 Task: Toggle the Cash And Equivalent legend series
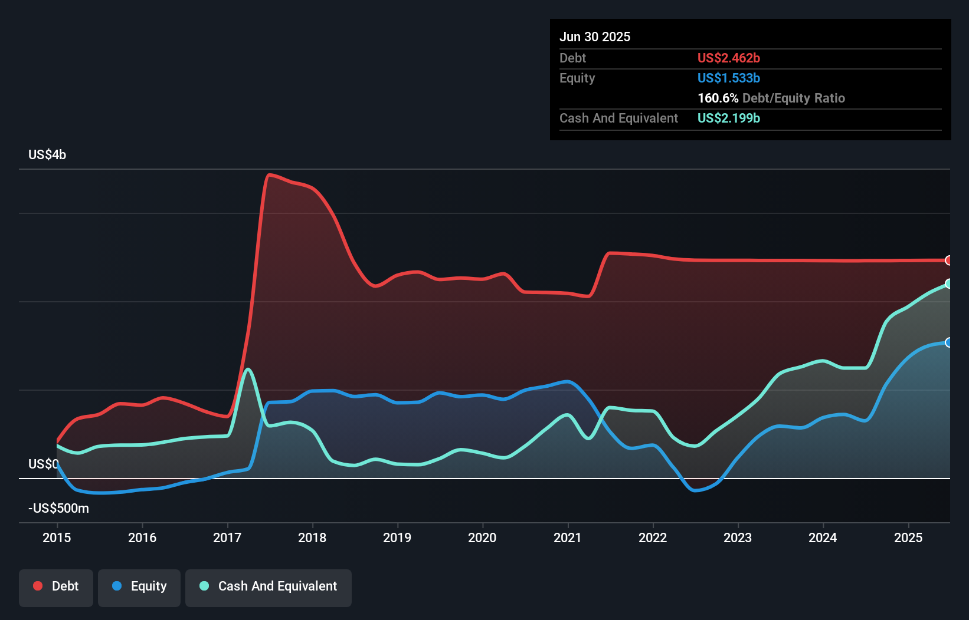coord(269,586)
